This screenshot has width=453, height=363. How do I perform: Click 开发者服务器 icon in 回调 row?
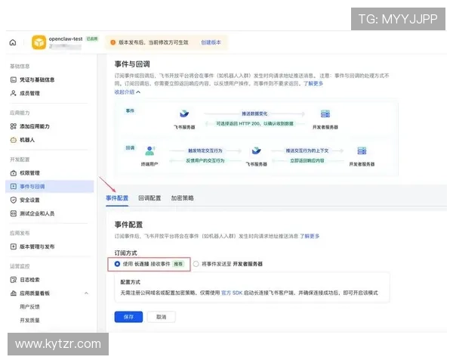(362, 150)
